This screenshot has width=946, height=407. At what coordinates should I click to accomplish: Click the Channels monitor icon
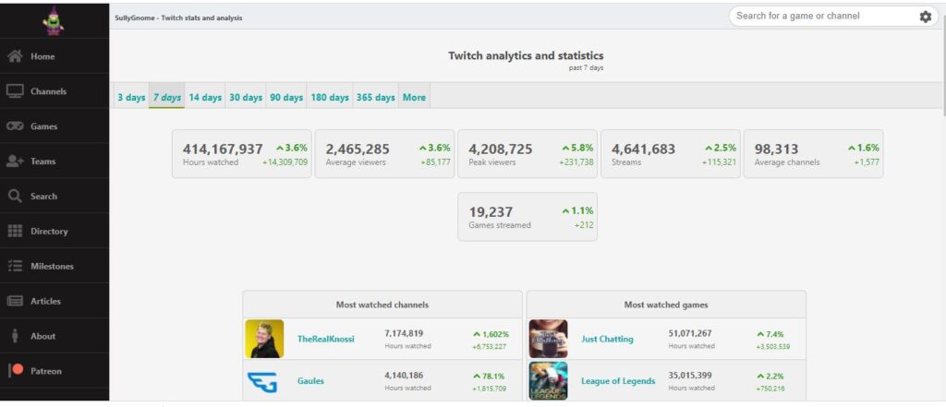[x=15, y=91]
